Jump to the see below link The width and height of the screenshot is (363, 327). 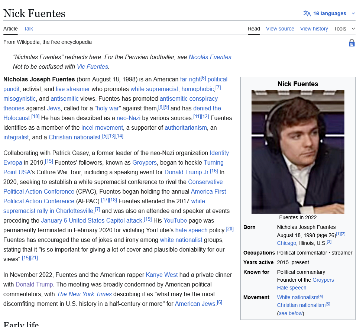click(x=291, y=313)
